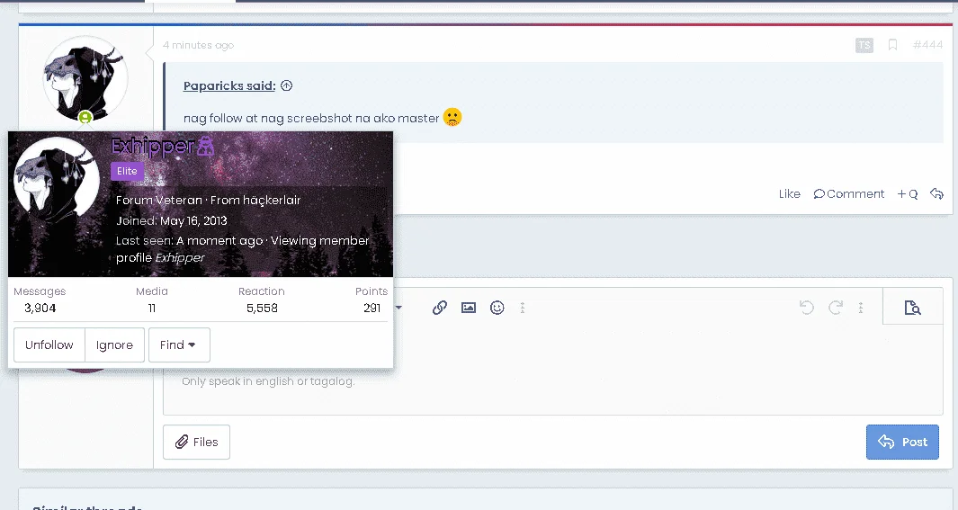Click the post author's avatar beside the post
This screenshot has width=958, height=510.
pyautogui.click(x=85, y=78)
